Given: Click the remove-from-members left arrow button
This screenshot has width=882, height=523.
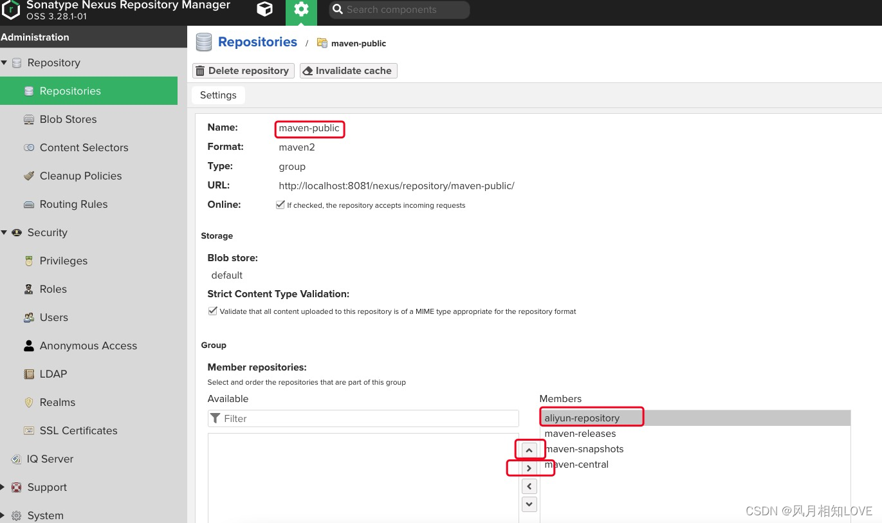Looking at the screenshot, I should [x=529, y=486].
